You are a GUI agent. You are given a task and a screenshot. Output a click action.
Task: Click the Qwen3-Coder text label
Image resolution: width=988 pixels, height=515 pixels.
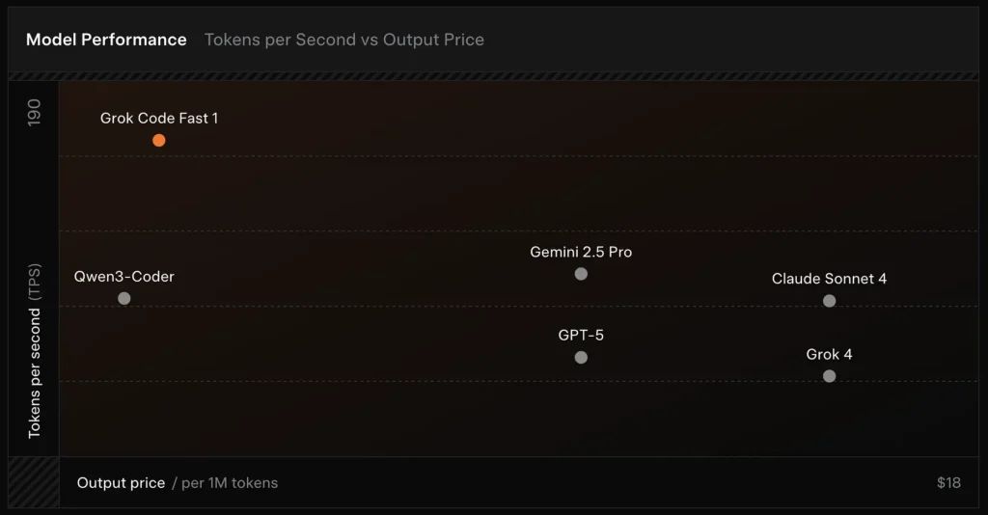click(x=123, y=277)
